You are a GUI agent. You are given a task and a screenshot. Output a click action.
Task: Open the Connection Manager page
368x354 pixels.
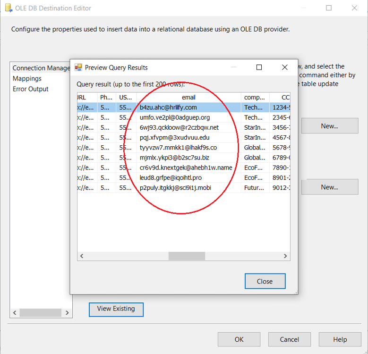click(x=41, y=68)
